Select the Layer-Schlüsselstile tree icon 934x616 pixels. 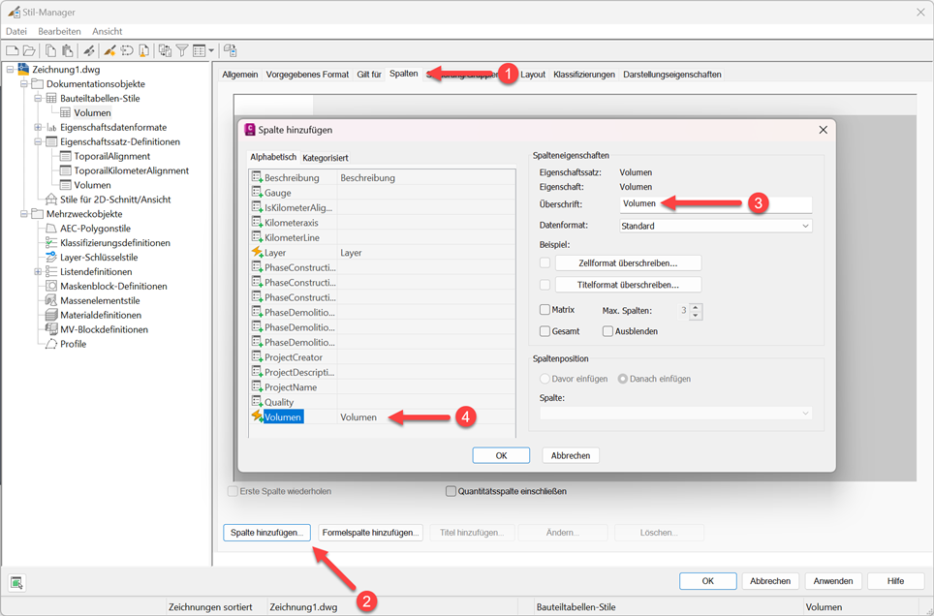(x=52, y=258)
